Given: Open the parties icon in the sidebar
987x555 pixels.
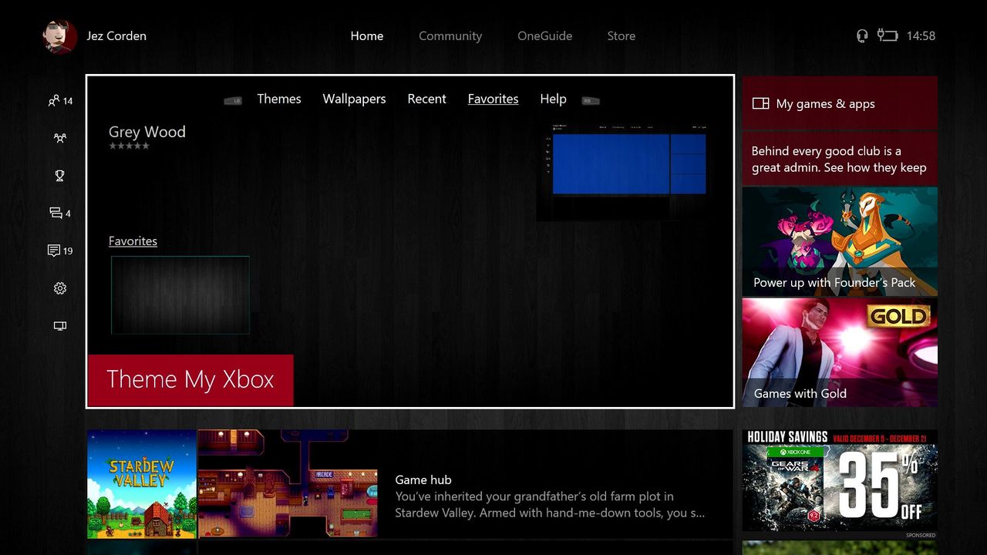Looking at the screenshot, I should tap(60, 139).
